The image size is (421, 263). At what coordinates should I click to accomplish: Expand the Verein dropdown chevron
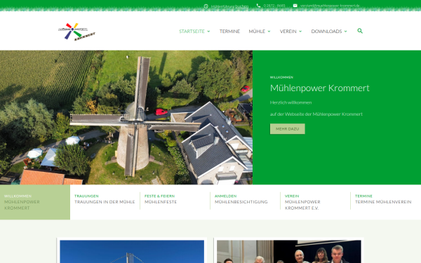300,32
